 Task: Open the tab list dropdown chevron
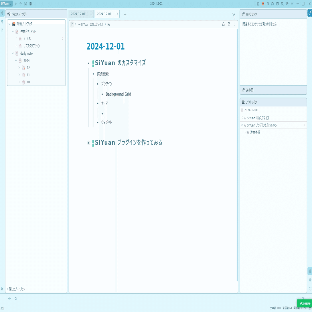[x=234, y=15]
